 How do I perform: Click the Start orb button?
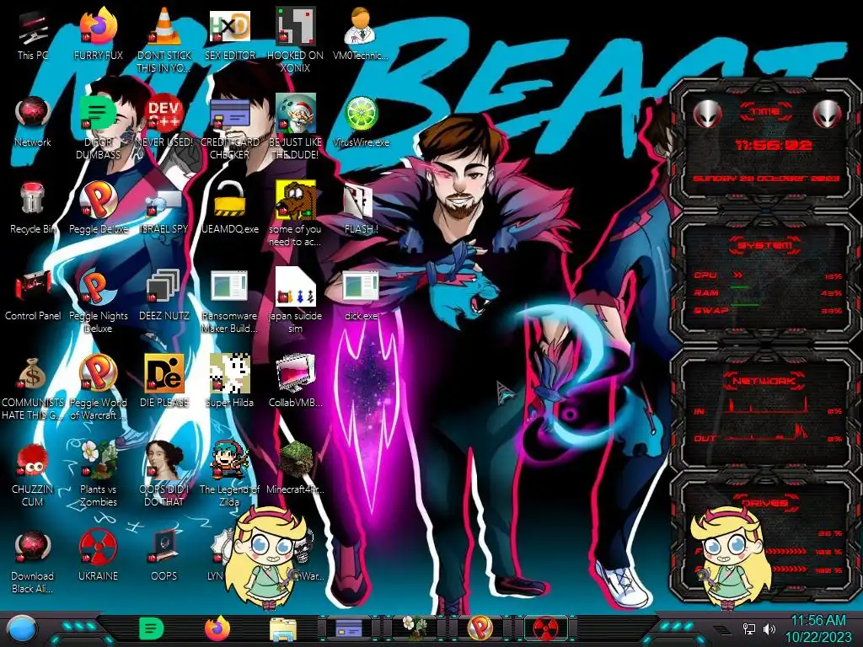pos(21,629)
